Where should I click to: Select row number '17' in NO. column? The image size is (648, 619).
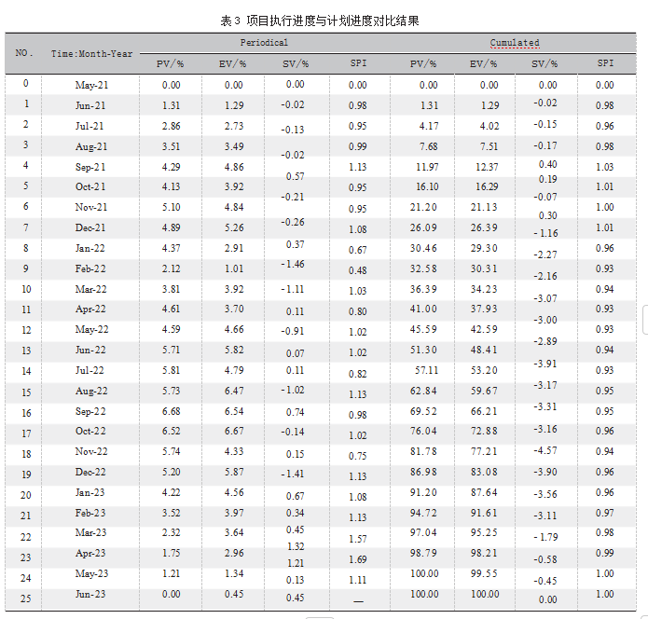(26, 433)
